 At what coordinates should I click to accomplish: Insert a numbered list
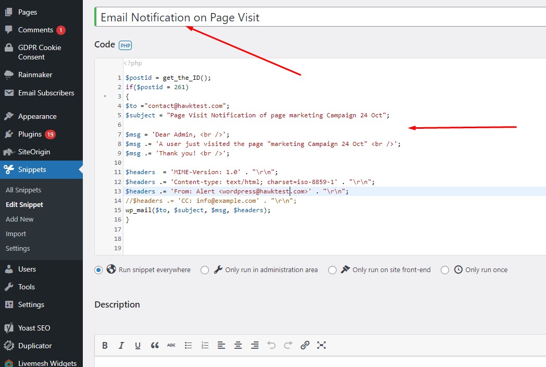pos(205,345)
